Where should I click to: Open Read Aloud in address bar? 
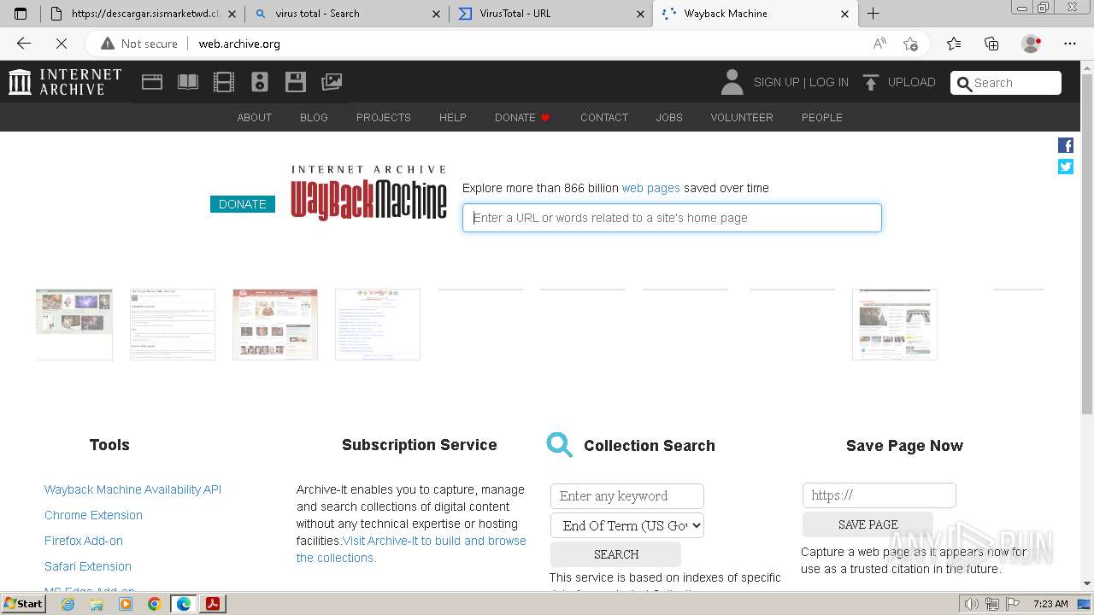(x=879, y=44)
